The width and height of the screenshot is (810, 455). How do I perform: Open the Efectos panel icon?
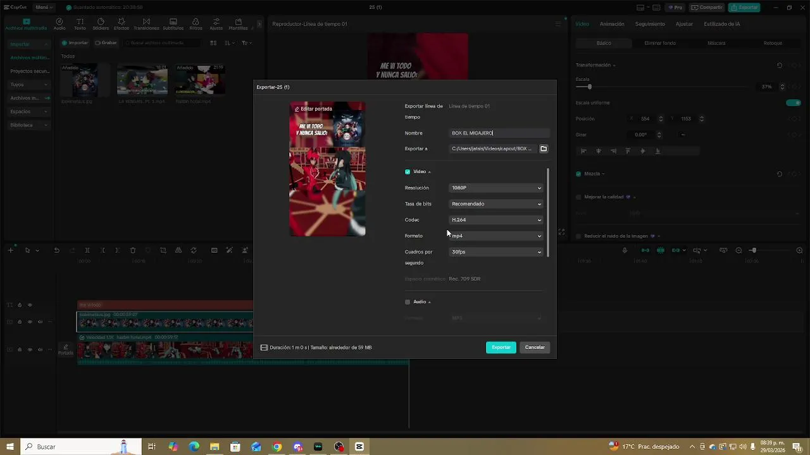pos(121,24)
